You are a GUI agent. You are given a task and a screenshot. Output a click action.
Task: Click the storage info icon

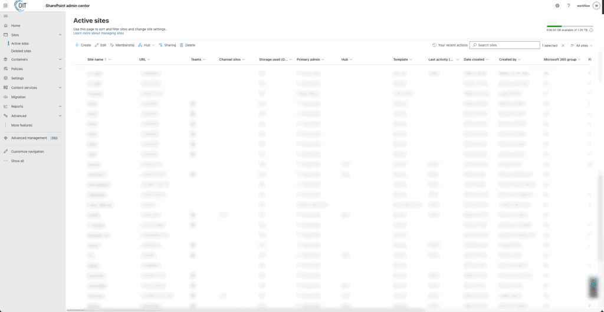pyautogui.click(x=591, y=30)
